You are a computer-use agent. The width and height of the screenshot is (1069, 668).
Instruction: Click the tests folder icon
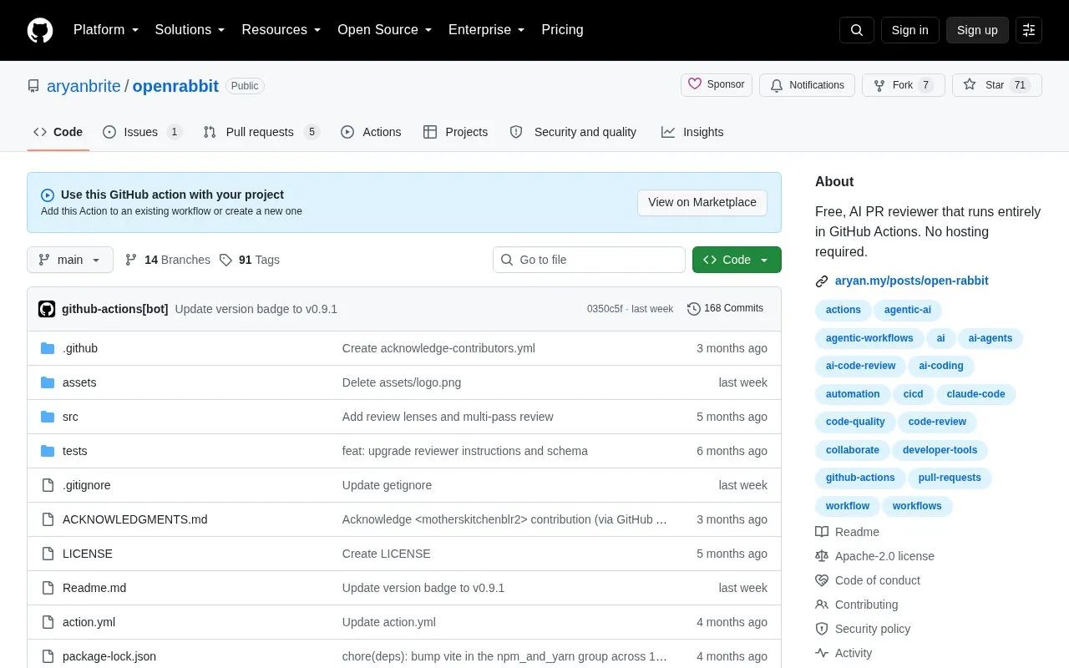coord(48,451)
